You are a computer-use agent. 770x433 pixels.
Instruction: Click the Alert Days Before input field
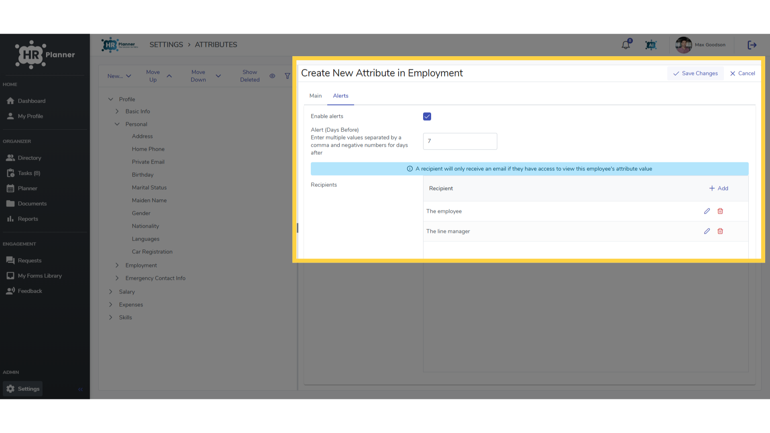pos(460,141)
